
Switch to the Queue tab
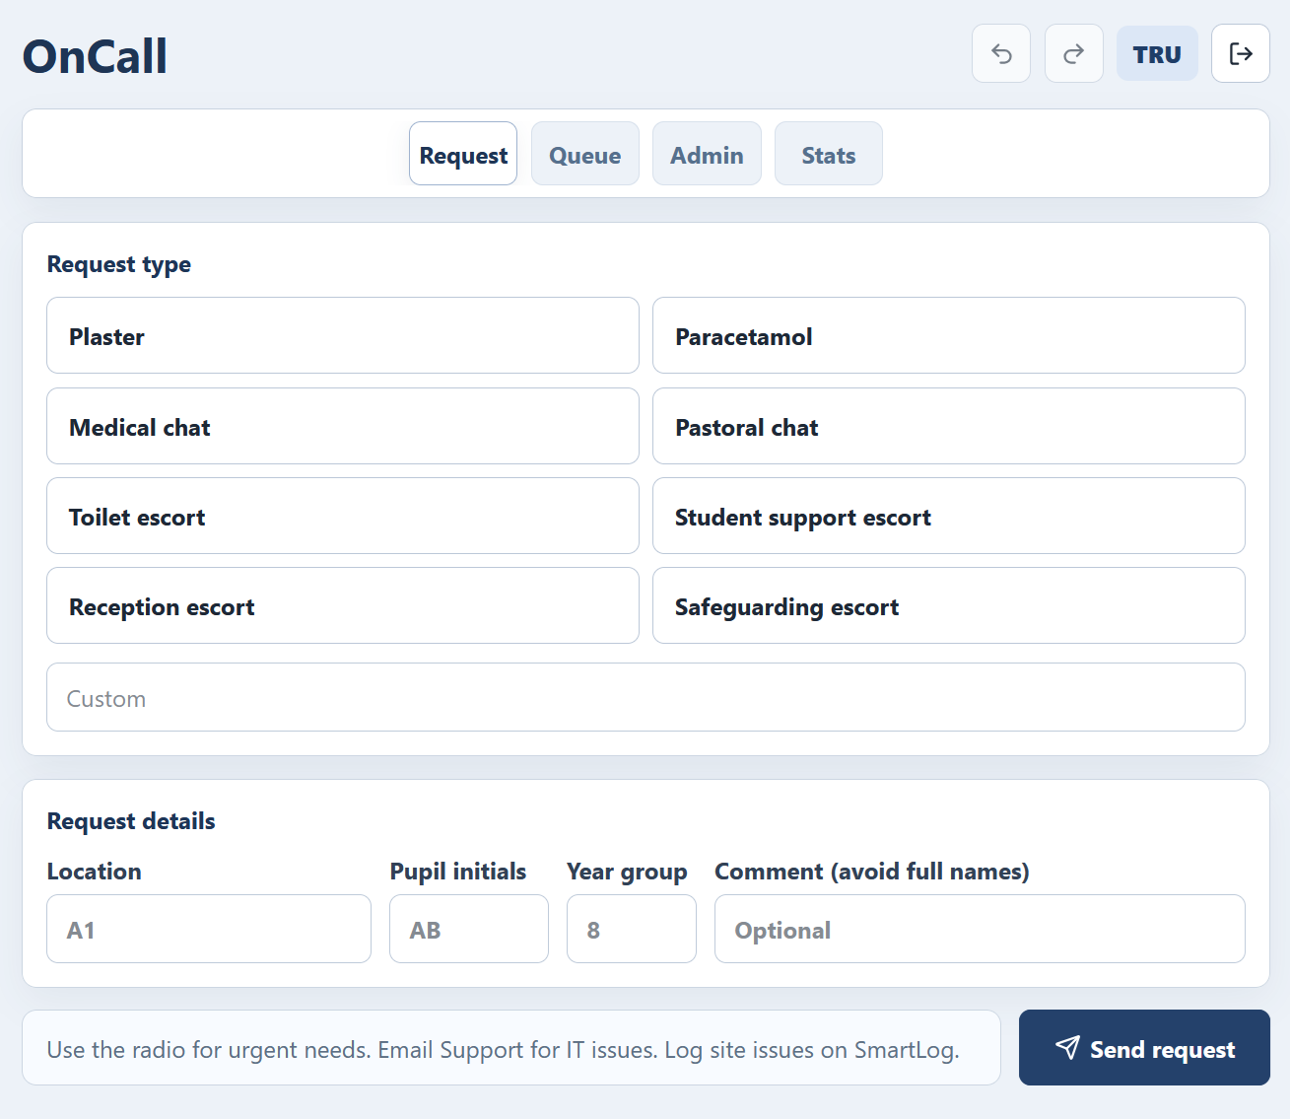click(x=585, y=154)
